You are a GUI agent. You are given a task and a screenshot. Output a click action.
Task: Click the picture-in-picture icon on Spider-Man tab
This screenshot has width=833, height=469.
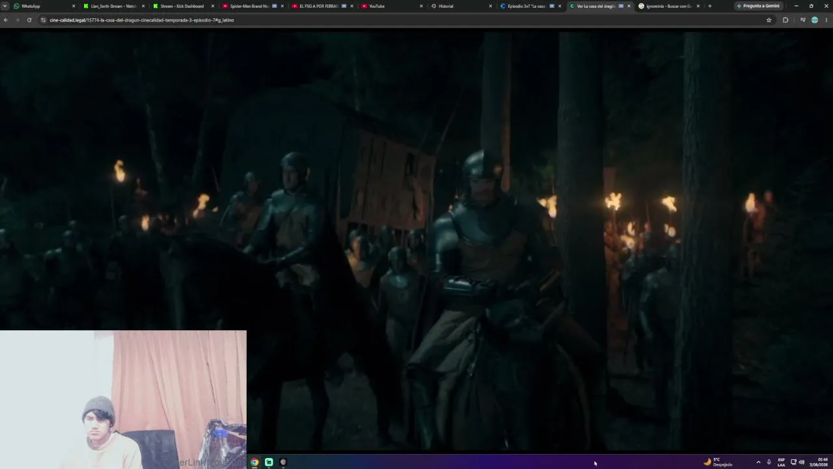point(274,6)
